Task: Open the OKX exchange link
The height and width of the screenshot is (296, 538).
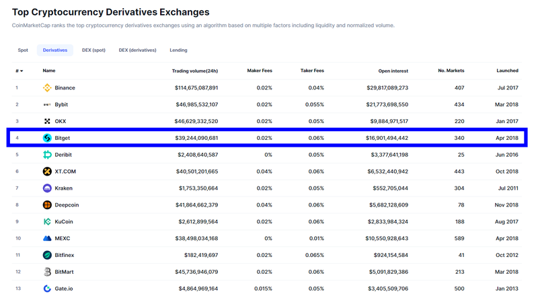Action: point(61,121)
